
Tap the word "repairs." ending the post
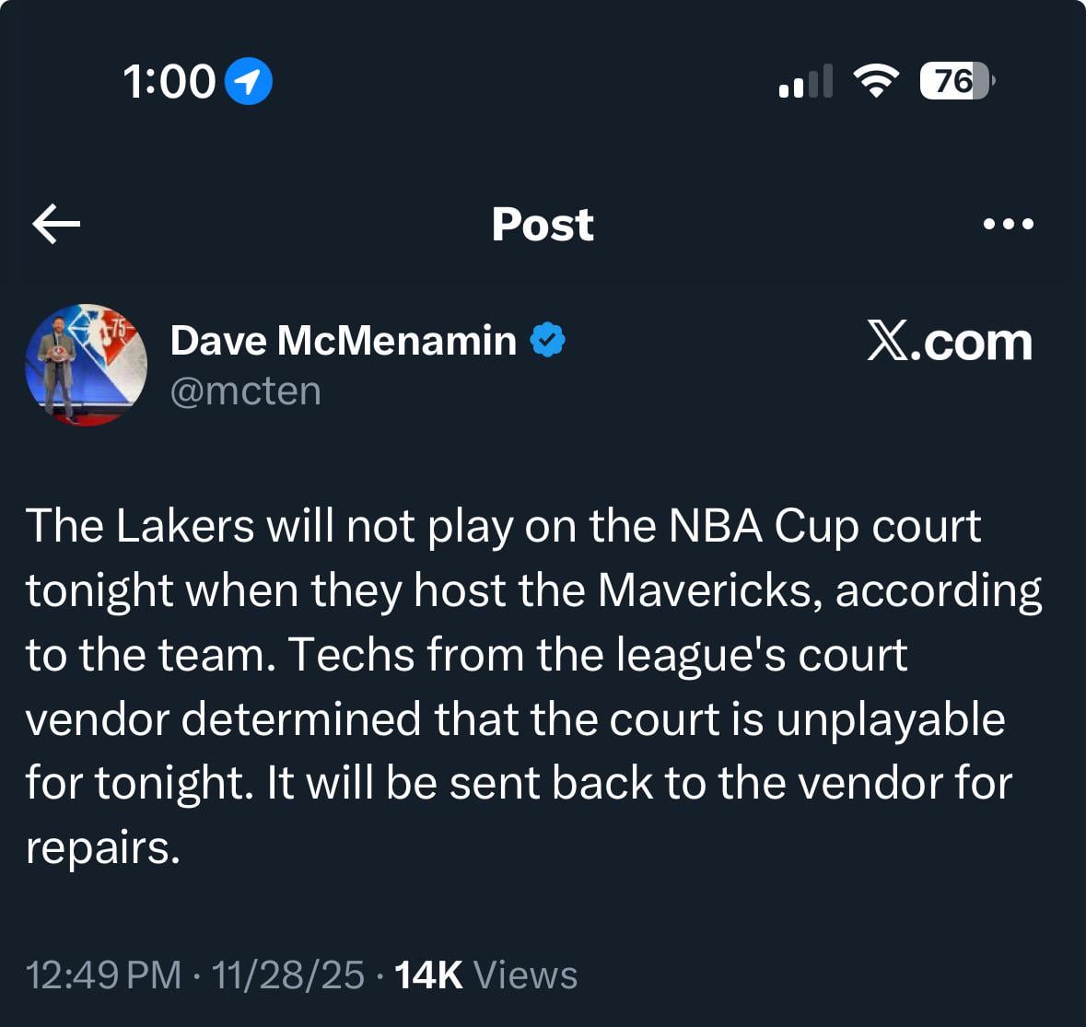(102, 848)
